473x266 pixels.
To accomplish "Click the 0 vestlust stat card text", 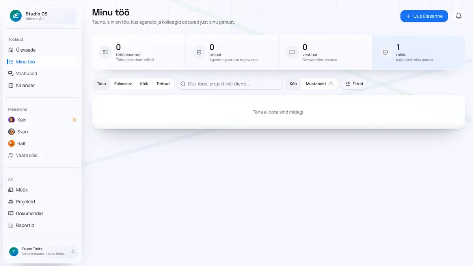I will 320,53.
